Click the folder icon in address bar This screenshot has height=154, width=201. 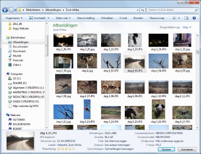[x=20, y=10]
